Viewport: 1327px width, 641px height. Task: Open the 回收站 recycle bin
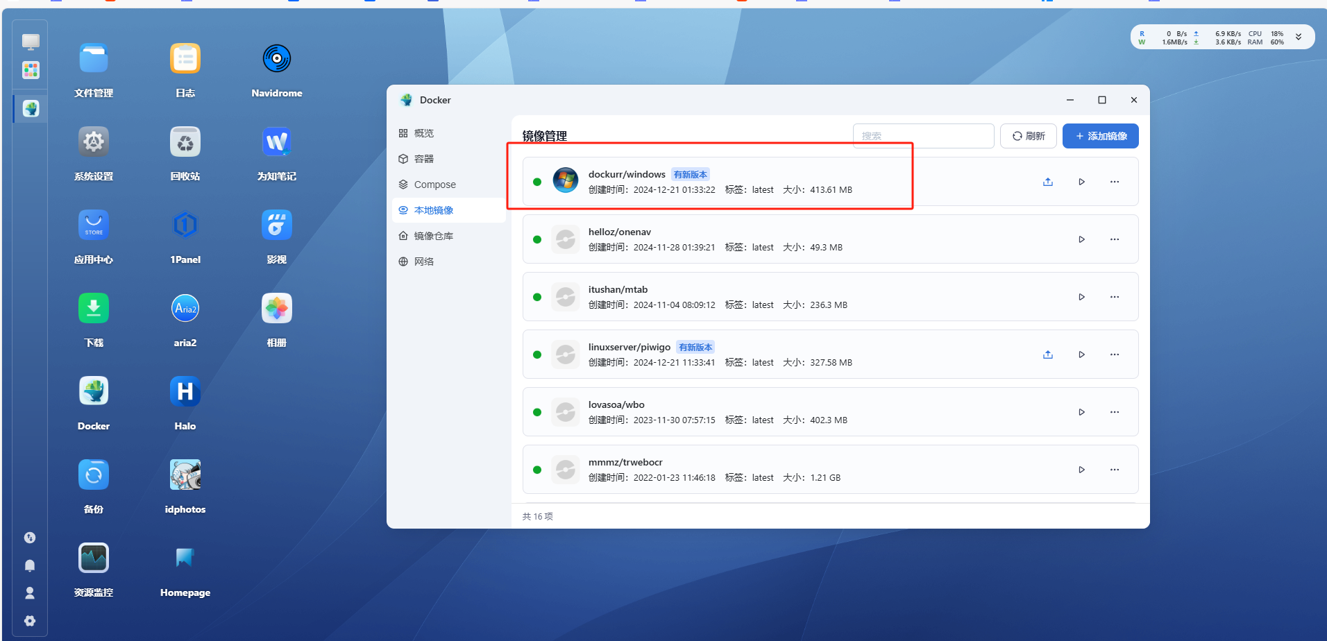point(185,142)
